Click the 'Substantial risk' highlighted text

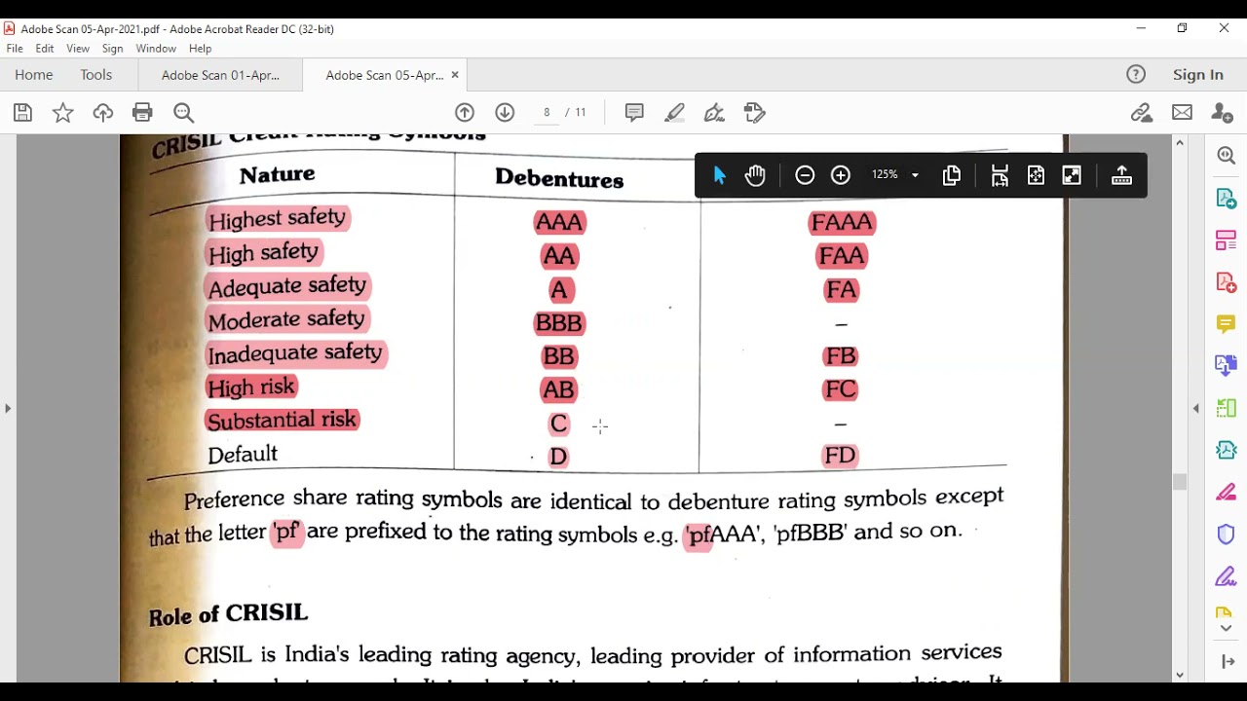point(282,421)
